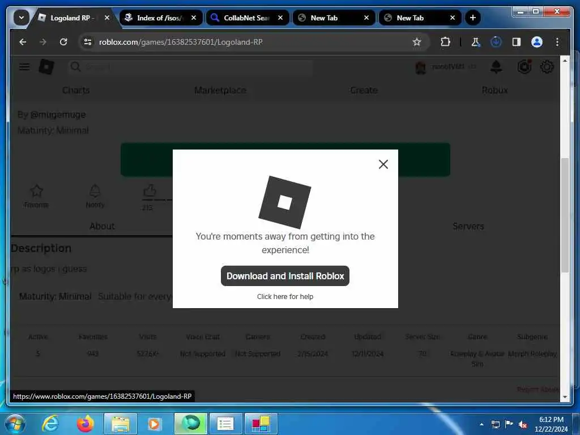Open Chrome Labs flask icon
This screenshot has height=435, width=580.
[476, 42]
